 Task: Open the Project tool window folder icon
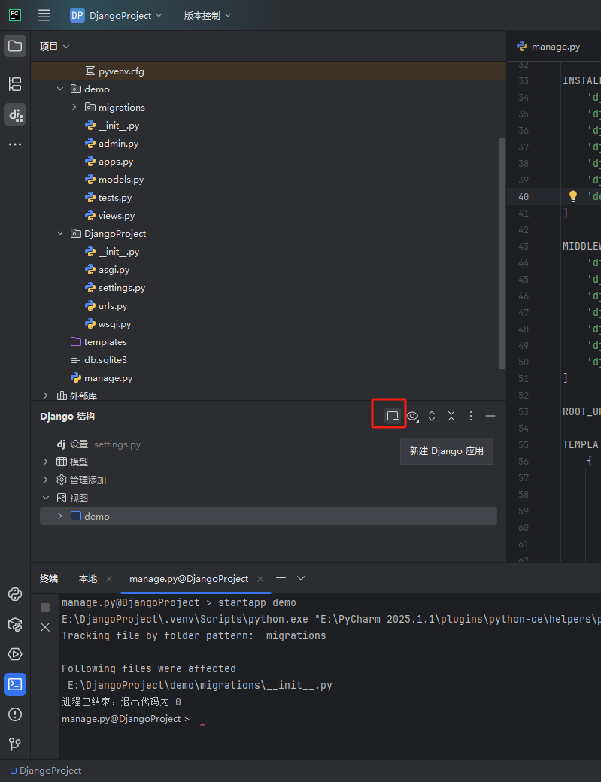coord(15,47)
